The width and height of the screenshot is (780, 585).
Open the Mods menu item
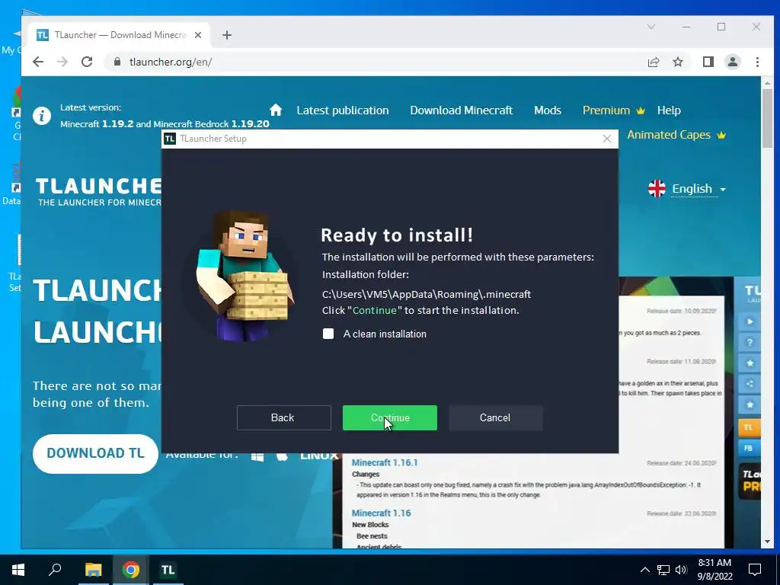(x=548, y=110)
